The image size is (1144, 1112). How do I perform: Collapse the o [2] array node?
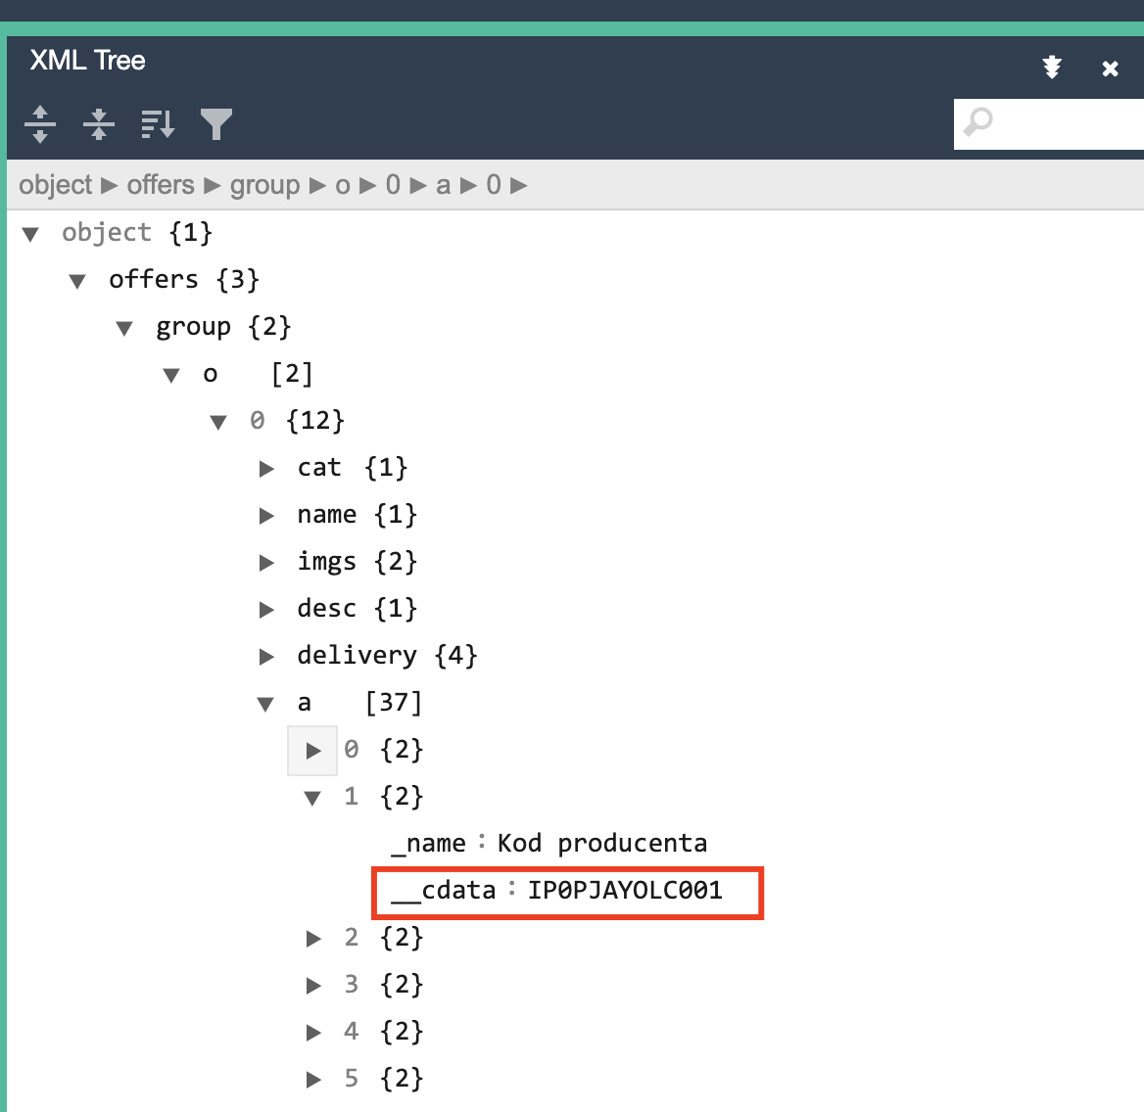[171, 375]
